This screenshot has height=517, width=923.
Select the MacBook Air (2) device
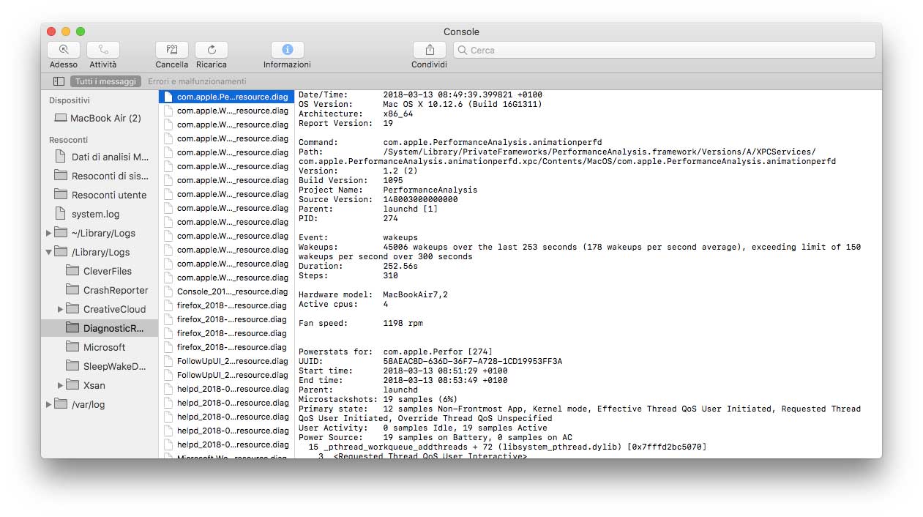(x=100, y=118)
